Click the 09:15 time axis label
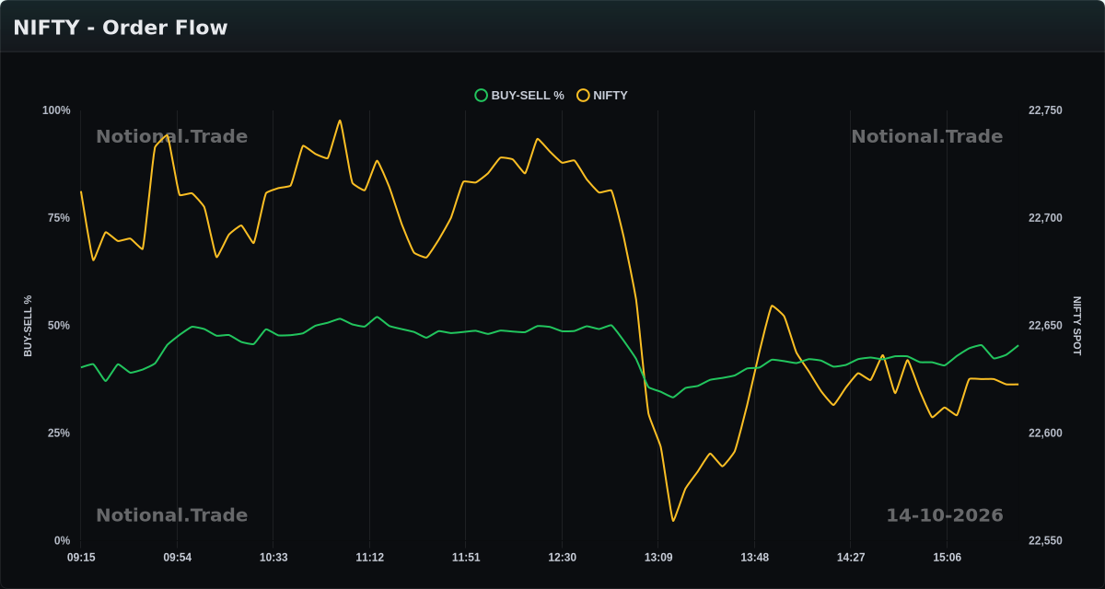Image resolution: width=1105 pixels, height=589 pixels. point(81,558)
